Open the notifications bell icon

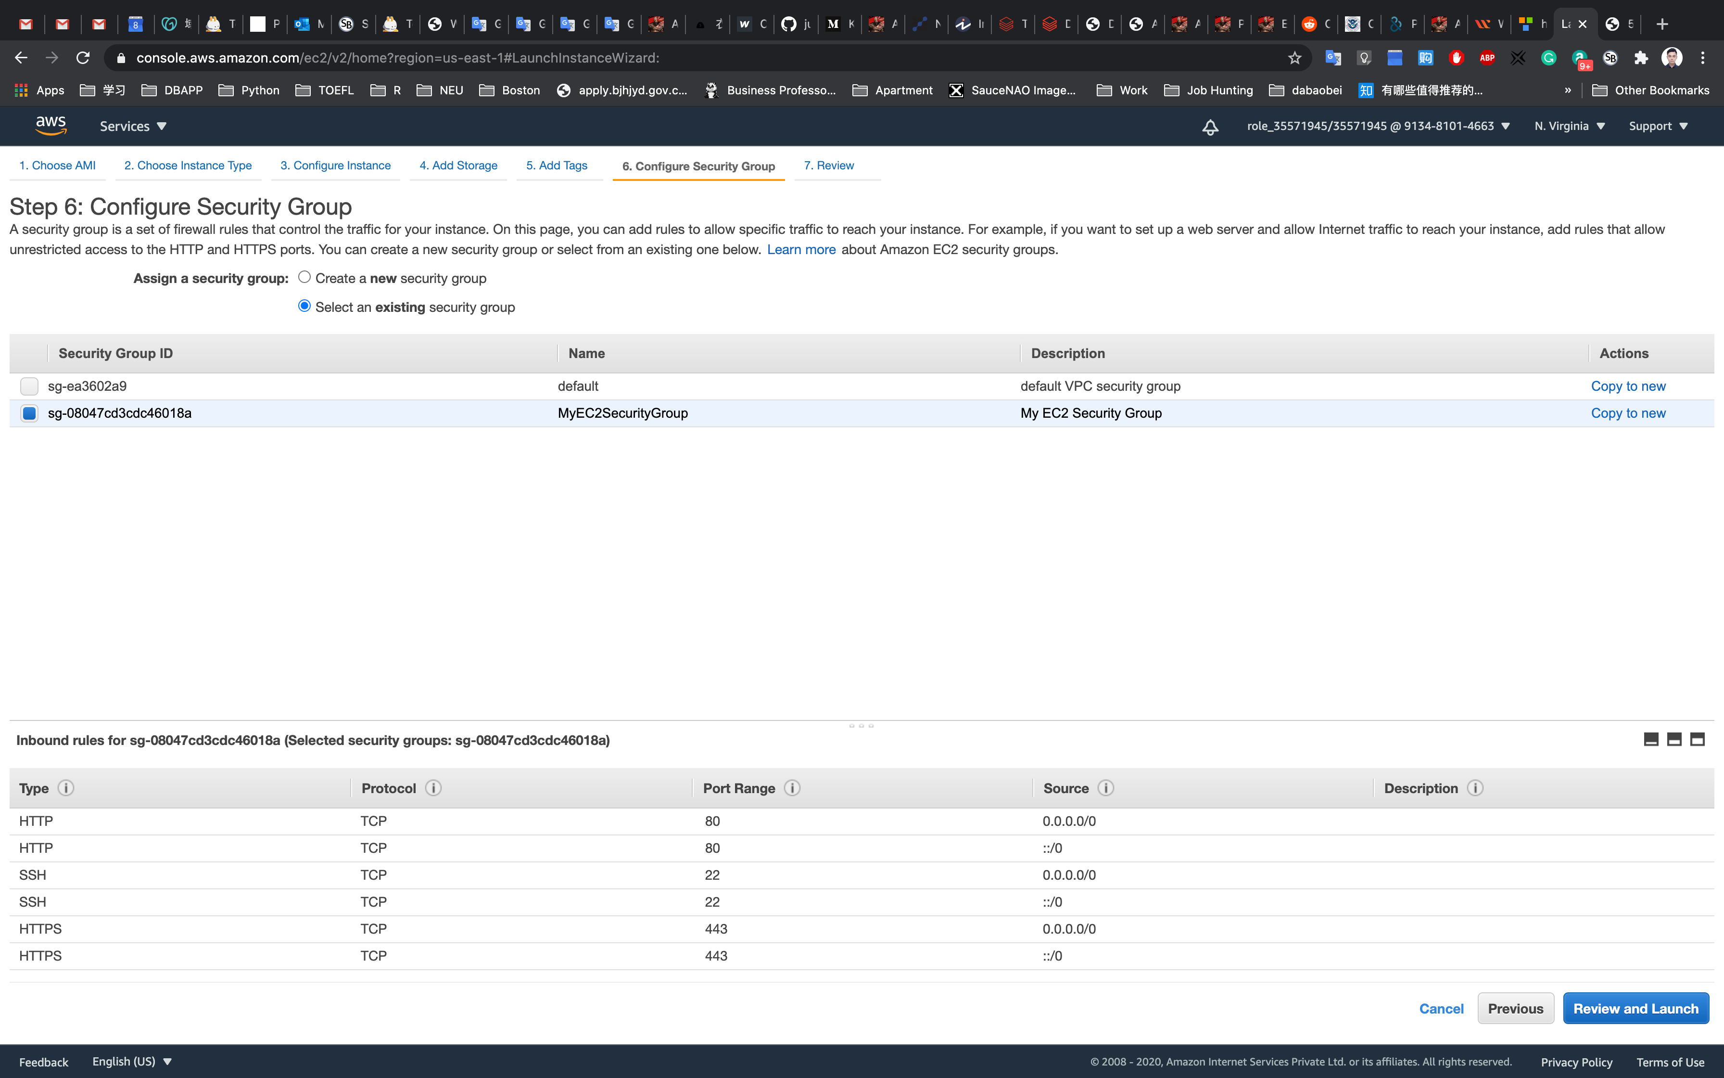click(x=1210, y=127)
